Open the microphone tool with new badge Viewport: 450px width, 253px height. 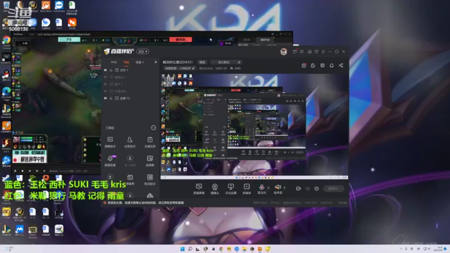point(110,161)
